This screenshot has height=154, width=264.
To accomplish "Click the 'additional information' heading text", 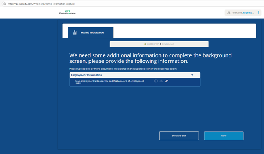I will pyautogui.click(x=151, y=58).
